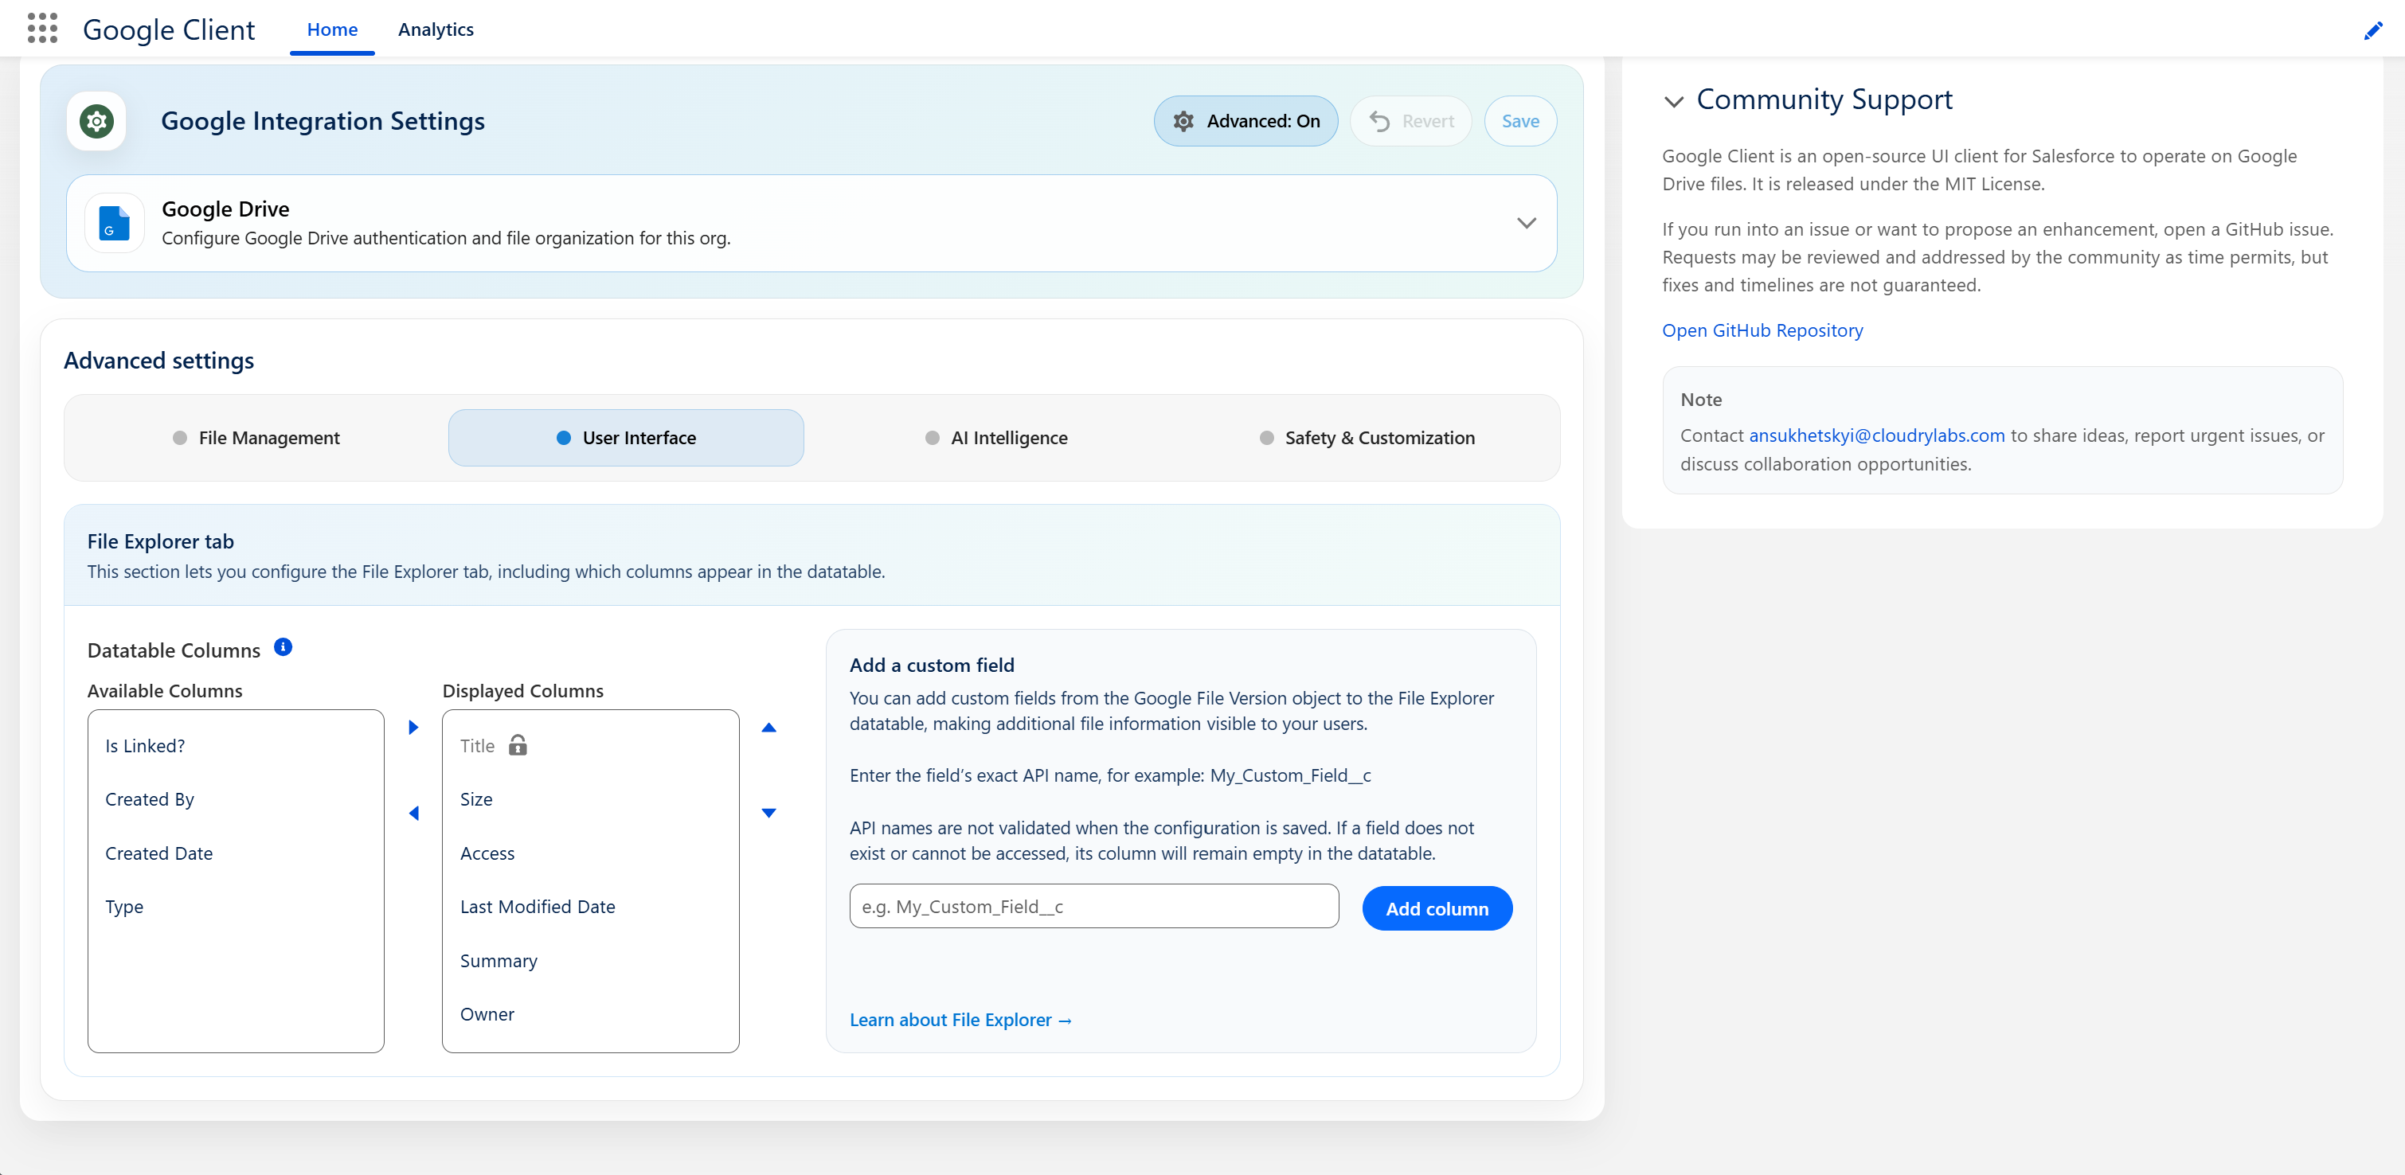The width and height of the screenshot is (2405, 1175).
Task: Select 'Size' in Displayed Columns
Action: [590, 800]
